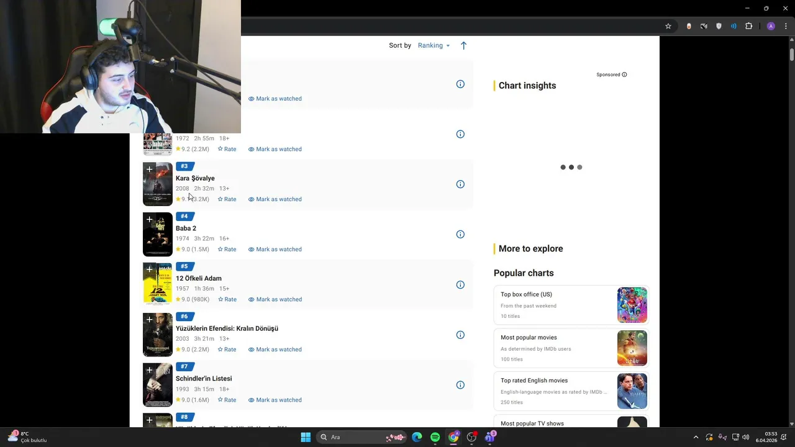Open info icon for Yüzüklerin Efendisi: Kralın Dönüşü

[460, 335]
